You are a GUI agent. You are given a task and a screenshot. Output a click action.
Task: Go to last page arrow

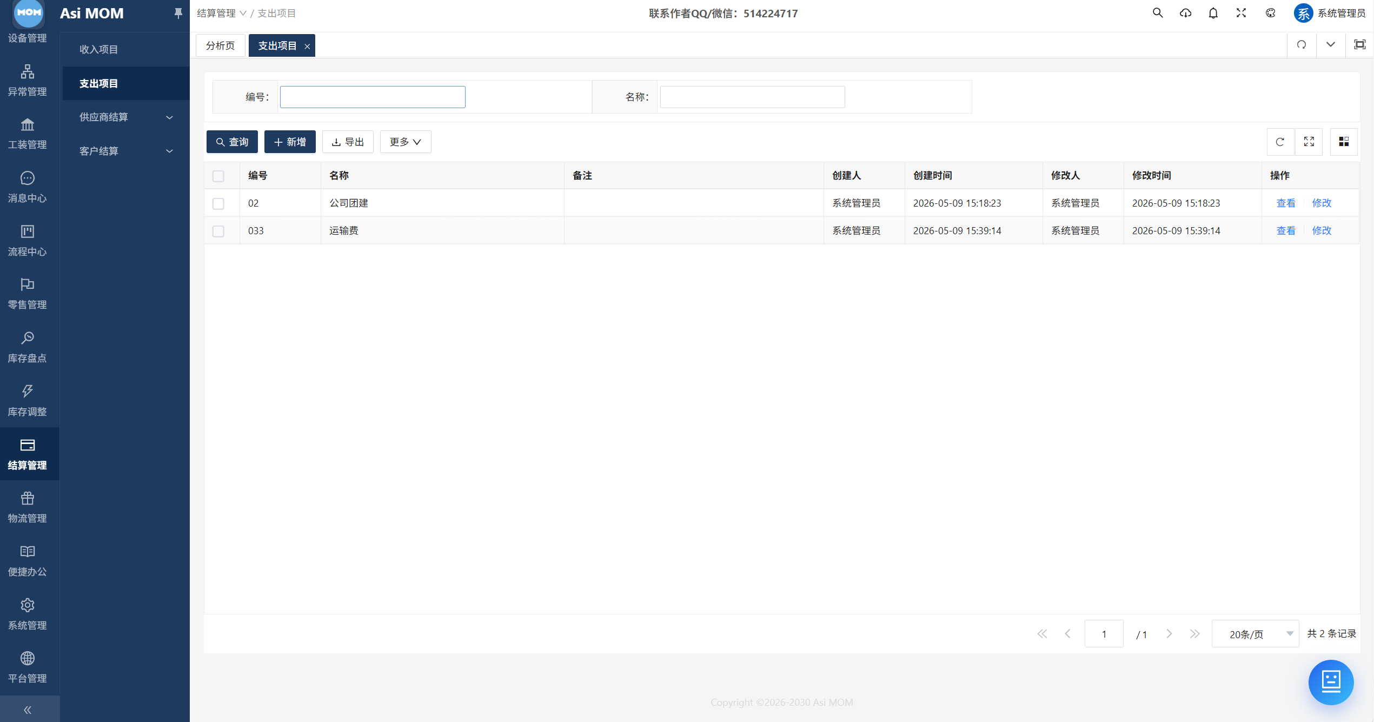1194,634
